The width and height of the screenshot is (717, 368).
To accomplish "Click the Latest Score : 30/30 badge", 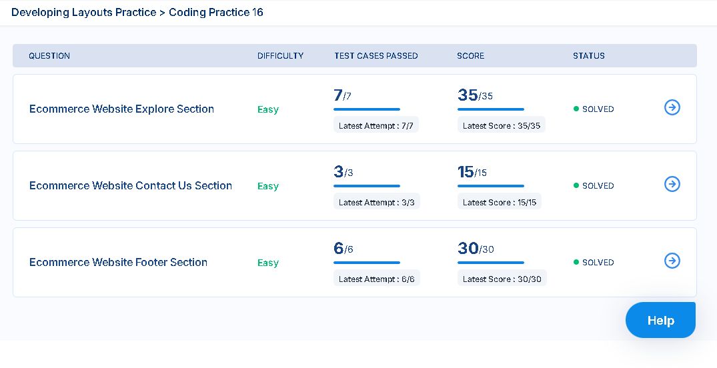I will coord(502,279).
